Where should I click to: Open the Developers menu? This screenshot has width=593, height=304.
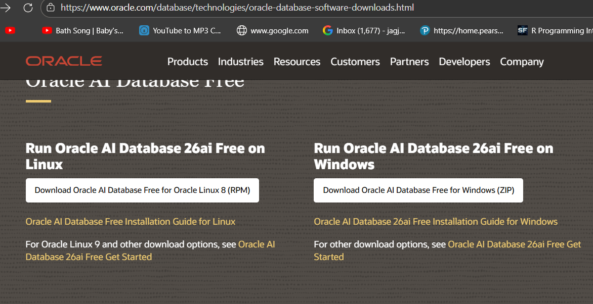coord(464,62)
